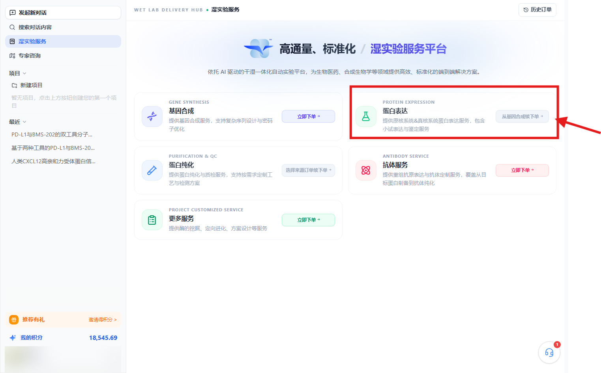Click the WET LAB DELIVERY HUB breadcrumb
The image size is (601, 373).
[169, 10]
